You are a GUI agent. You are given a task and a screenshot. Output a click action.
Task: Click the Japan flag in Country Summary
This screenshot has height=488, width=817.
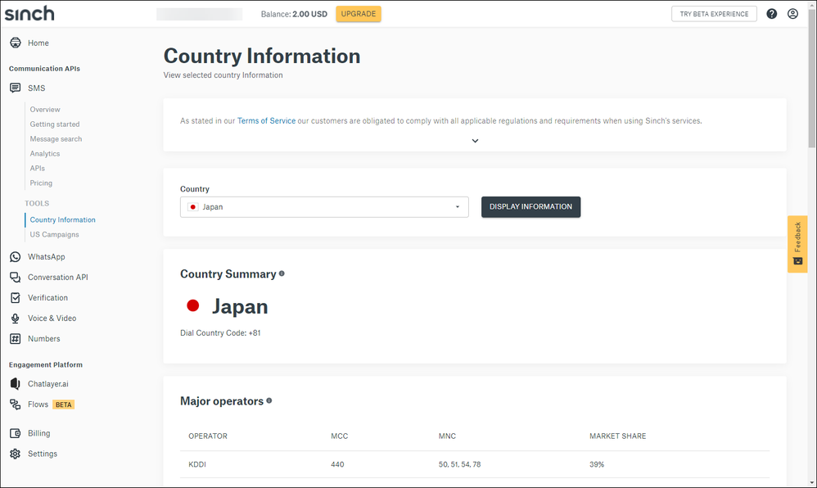[192, 305]
